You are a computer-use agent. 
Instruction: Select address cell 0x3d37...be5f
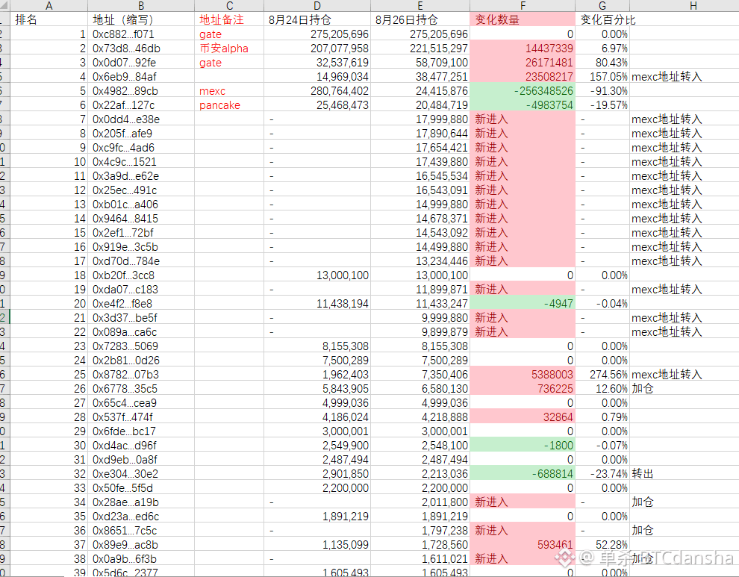[x=141, y=318]
